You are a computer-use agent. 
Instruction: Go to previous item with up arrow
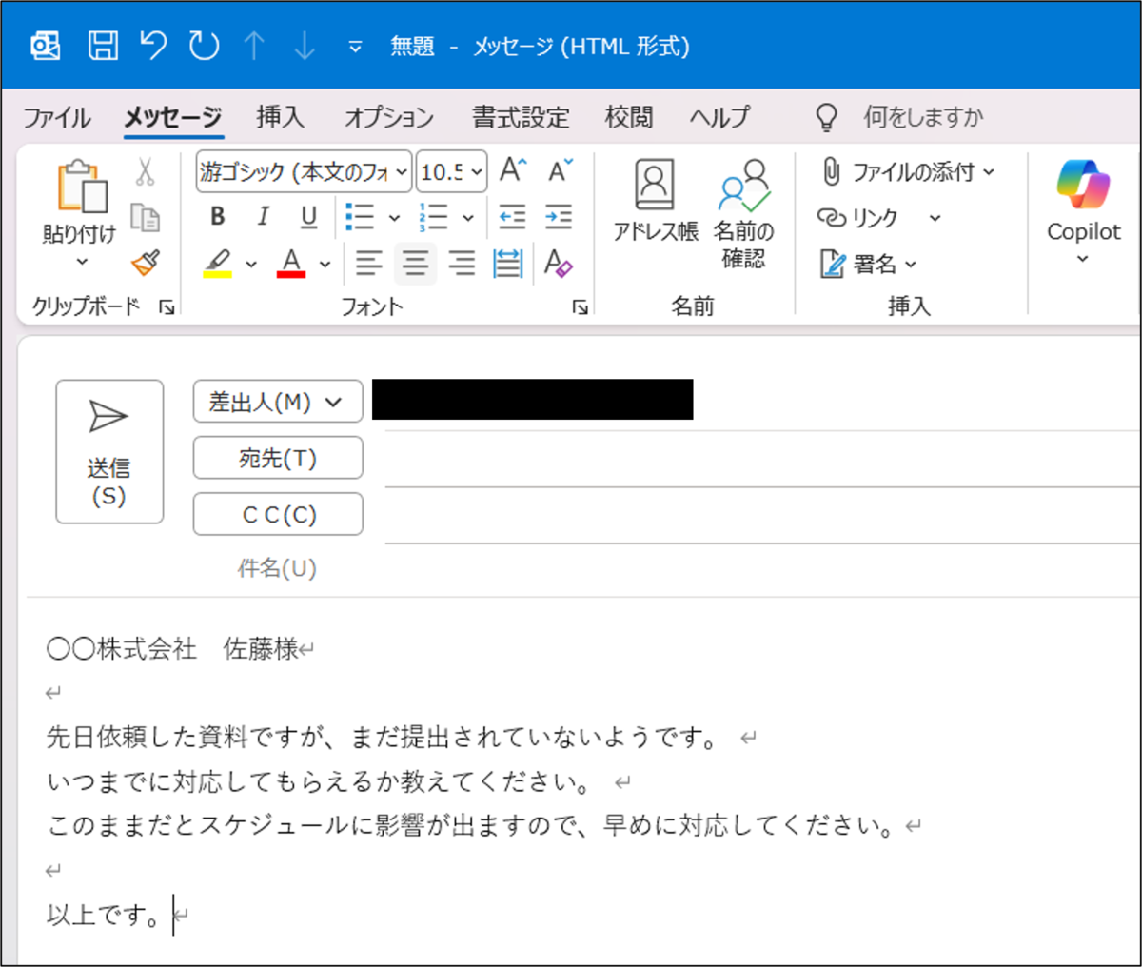(254, 46)
